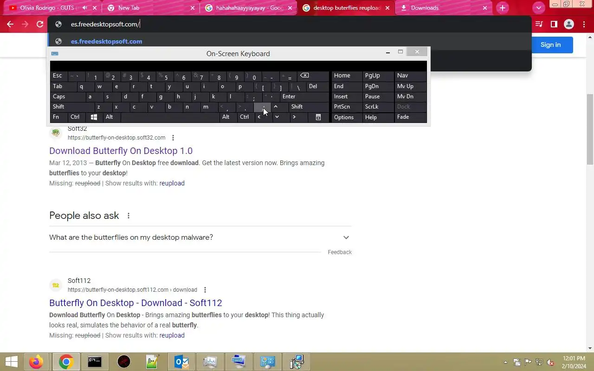Open the Chrome three-dot menu
594x371 pixels.
(583, 24)
